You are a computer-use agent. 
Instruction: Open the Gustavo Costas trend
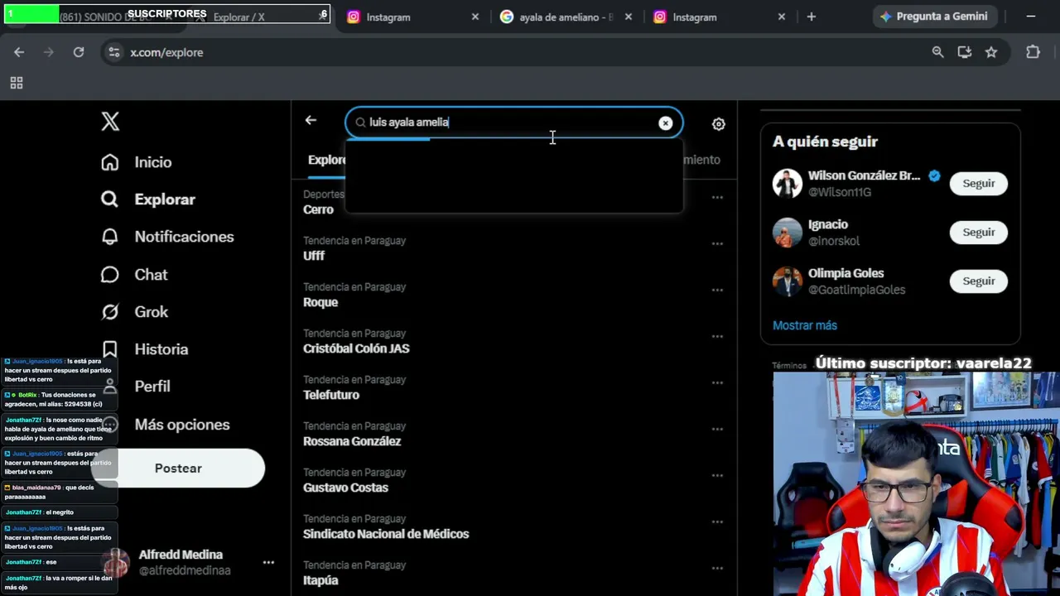pyautogui.click(x=345, y=488)
